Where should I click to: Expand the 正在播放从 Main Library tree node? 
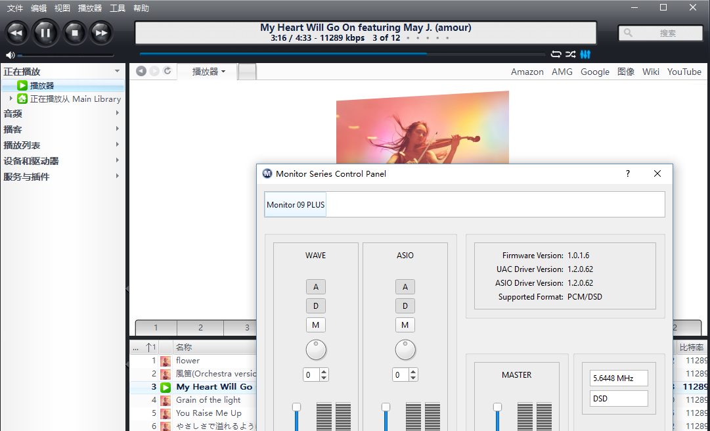coord(11,99)
